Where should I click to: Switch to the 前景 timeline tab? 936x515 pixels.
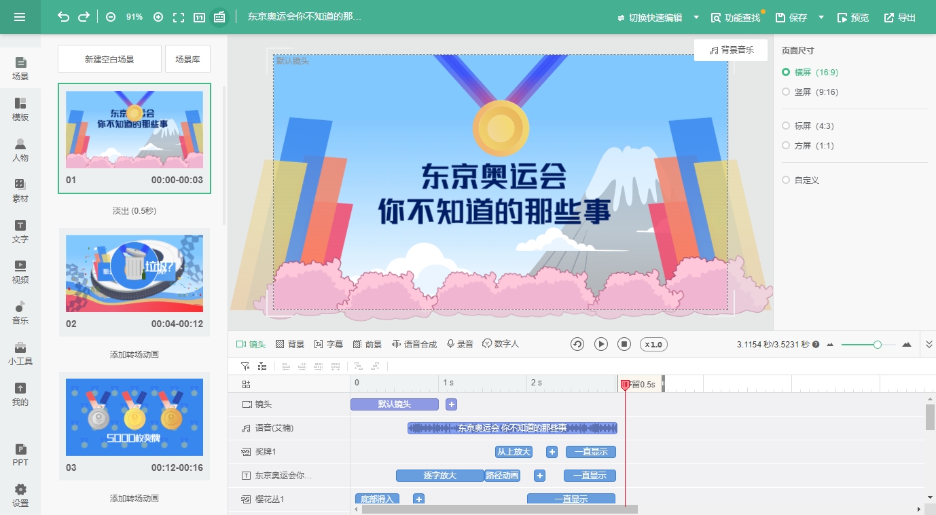(x=367, y=344)
